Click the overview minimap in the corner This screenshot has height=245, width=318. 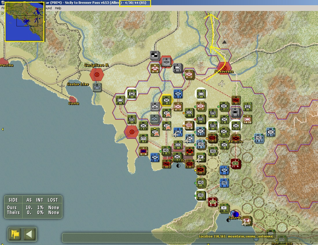coord(24,21)
